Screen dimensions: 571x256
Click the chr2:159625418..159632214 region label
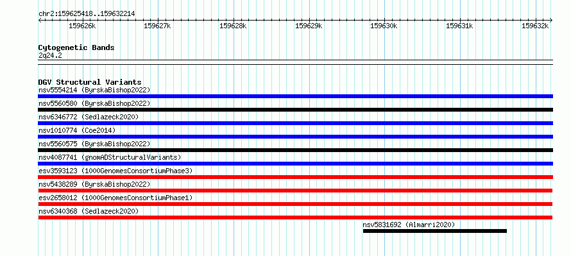point(87,14)
